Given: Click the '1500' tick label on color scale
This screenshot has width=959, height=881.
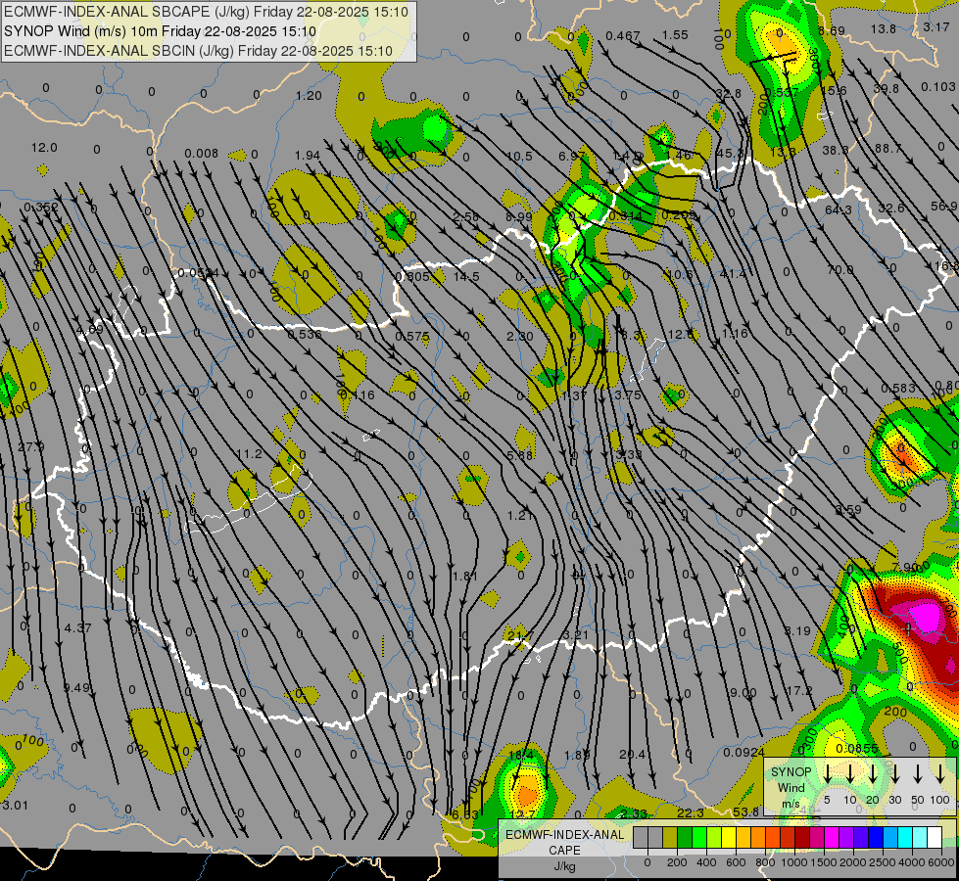Looking at the screenshot, I should click(x=824, y=862).
